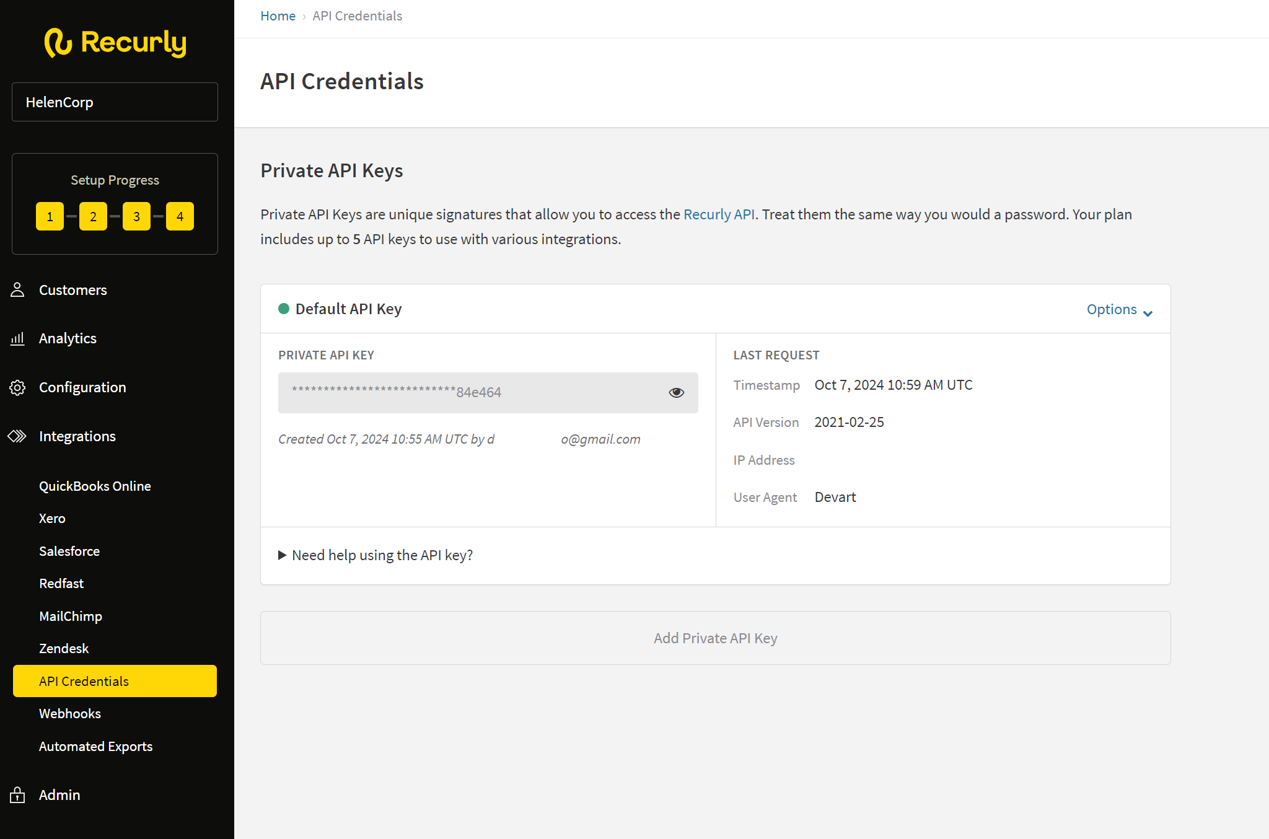Open the Analytics bar chart icon

(17, 338)
